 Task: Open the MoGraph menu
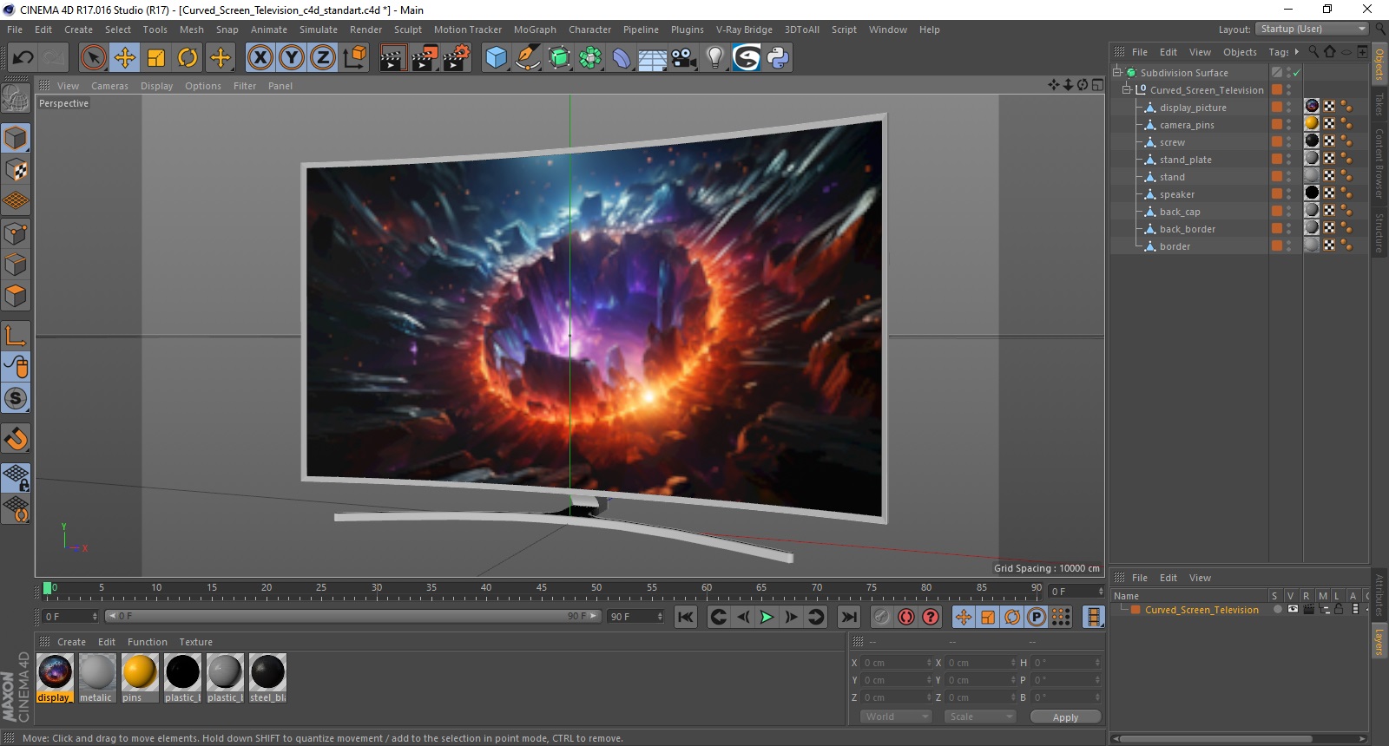535,29
